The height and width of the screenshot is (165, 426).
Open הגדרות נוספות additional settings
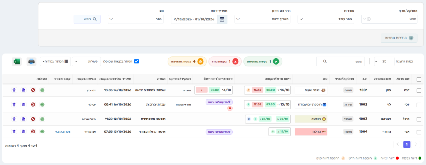[399, 38]
